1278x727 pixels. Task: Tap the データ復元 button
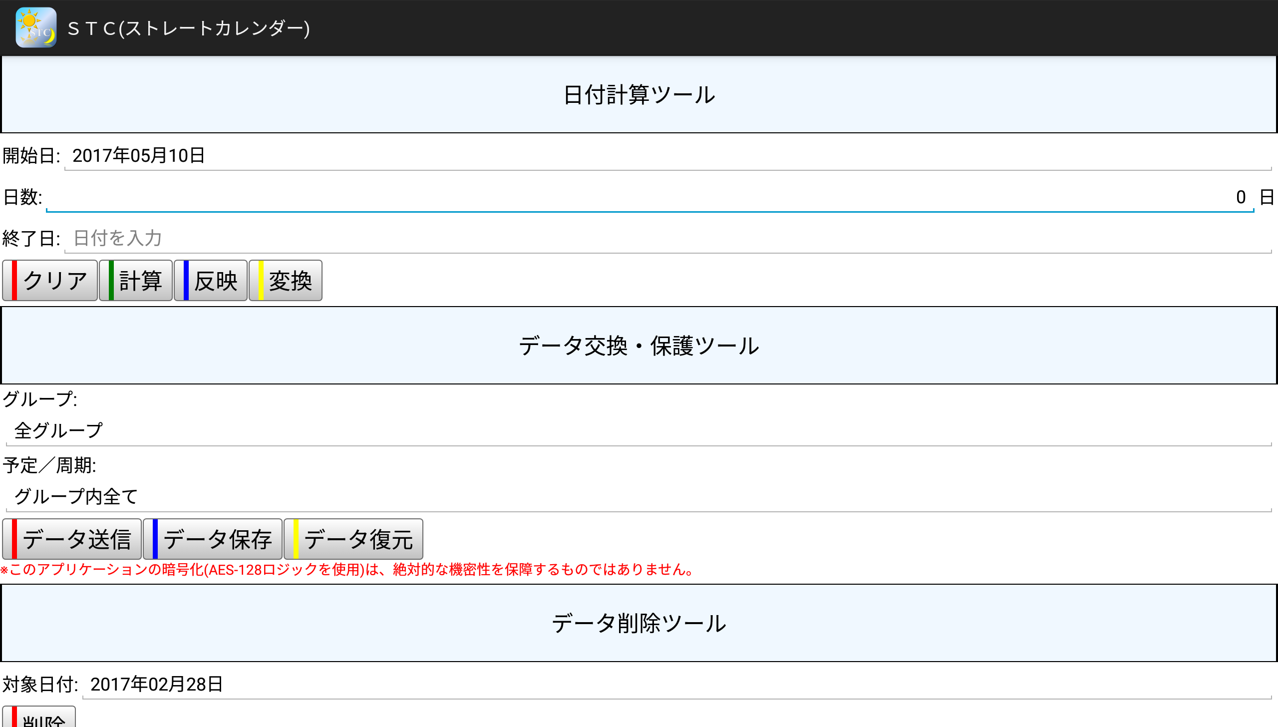pos(354,539)
